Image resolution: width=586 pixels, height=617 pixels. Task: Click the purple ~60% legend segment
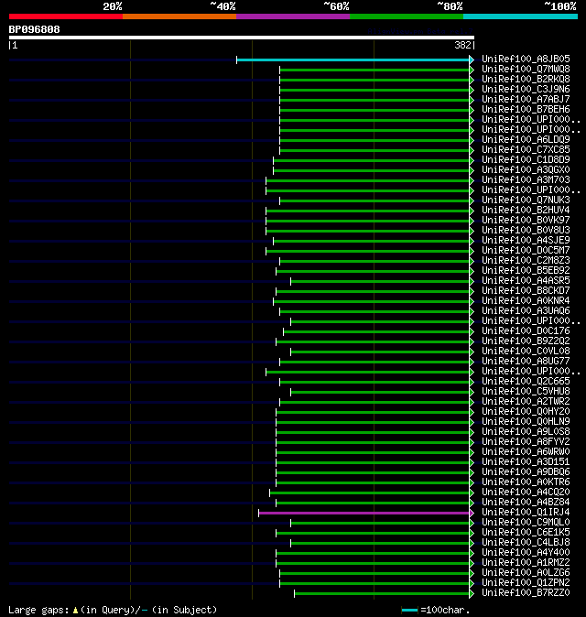click(293, 16)
